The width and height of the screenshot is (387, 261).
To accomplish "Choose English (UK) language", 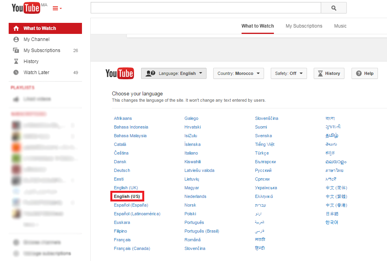I will click(126, 188).
